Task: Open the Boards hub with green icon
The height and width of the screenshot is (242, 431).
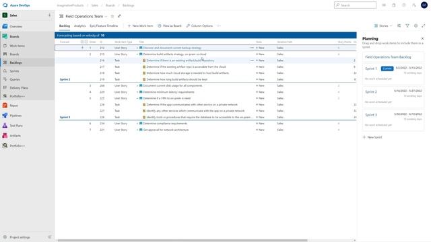Action: click(x=14, y=36)
